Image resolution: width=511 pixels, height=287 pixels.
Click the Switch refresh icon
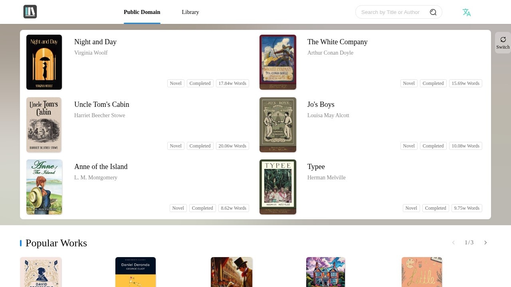503,39
